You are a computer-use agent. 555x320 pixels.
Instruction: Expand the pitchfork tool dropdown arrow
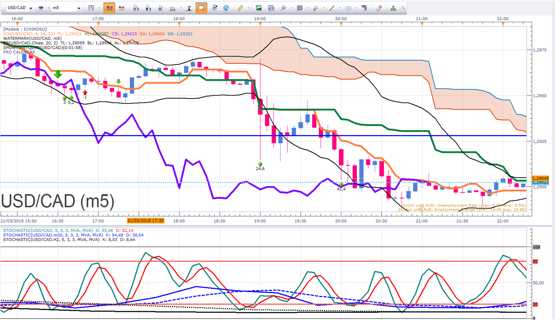coord(291,8)
